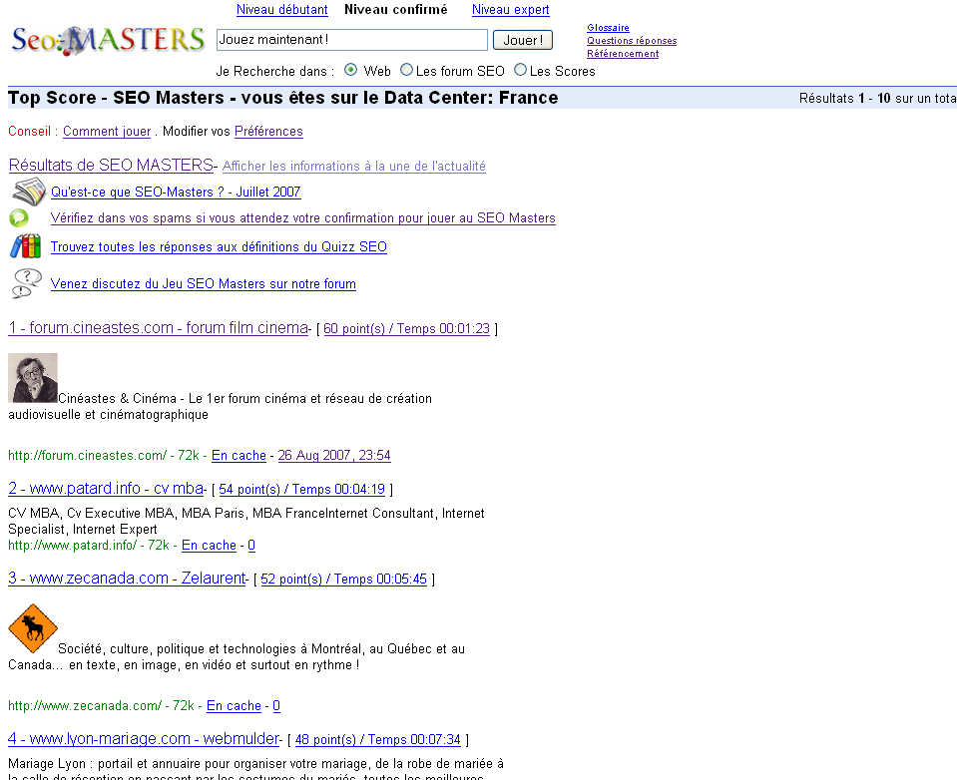Click the green URL http://www.patard.info/ text
The width and height of the screenshot is (957, 780).
(x=72, y=546)
